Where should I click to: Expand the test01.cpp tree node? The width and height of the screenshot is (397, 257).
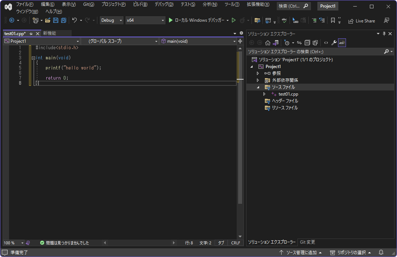pyautogui.click(x=264, y=94)
